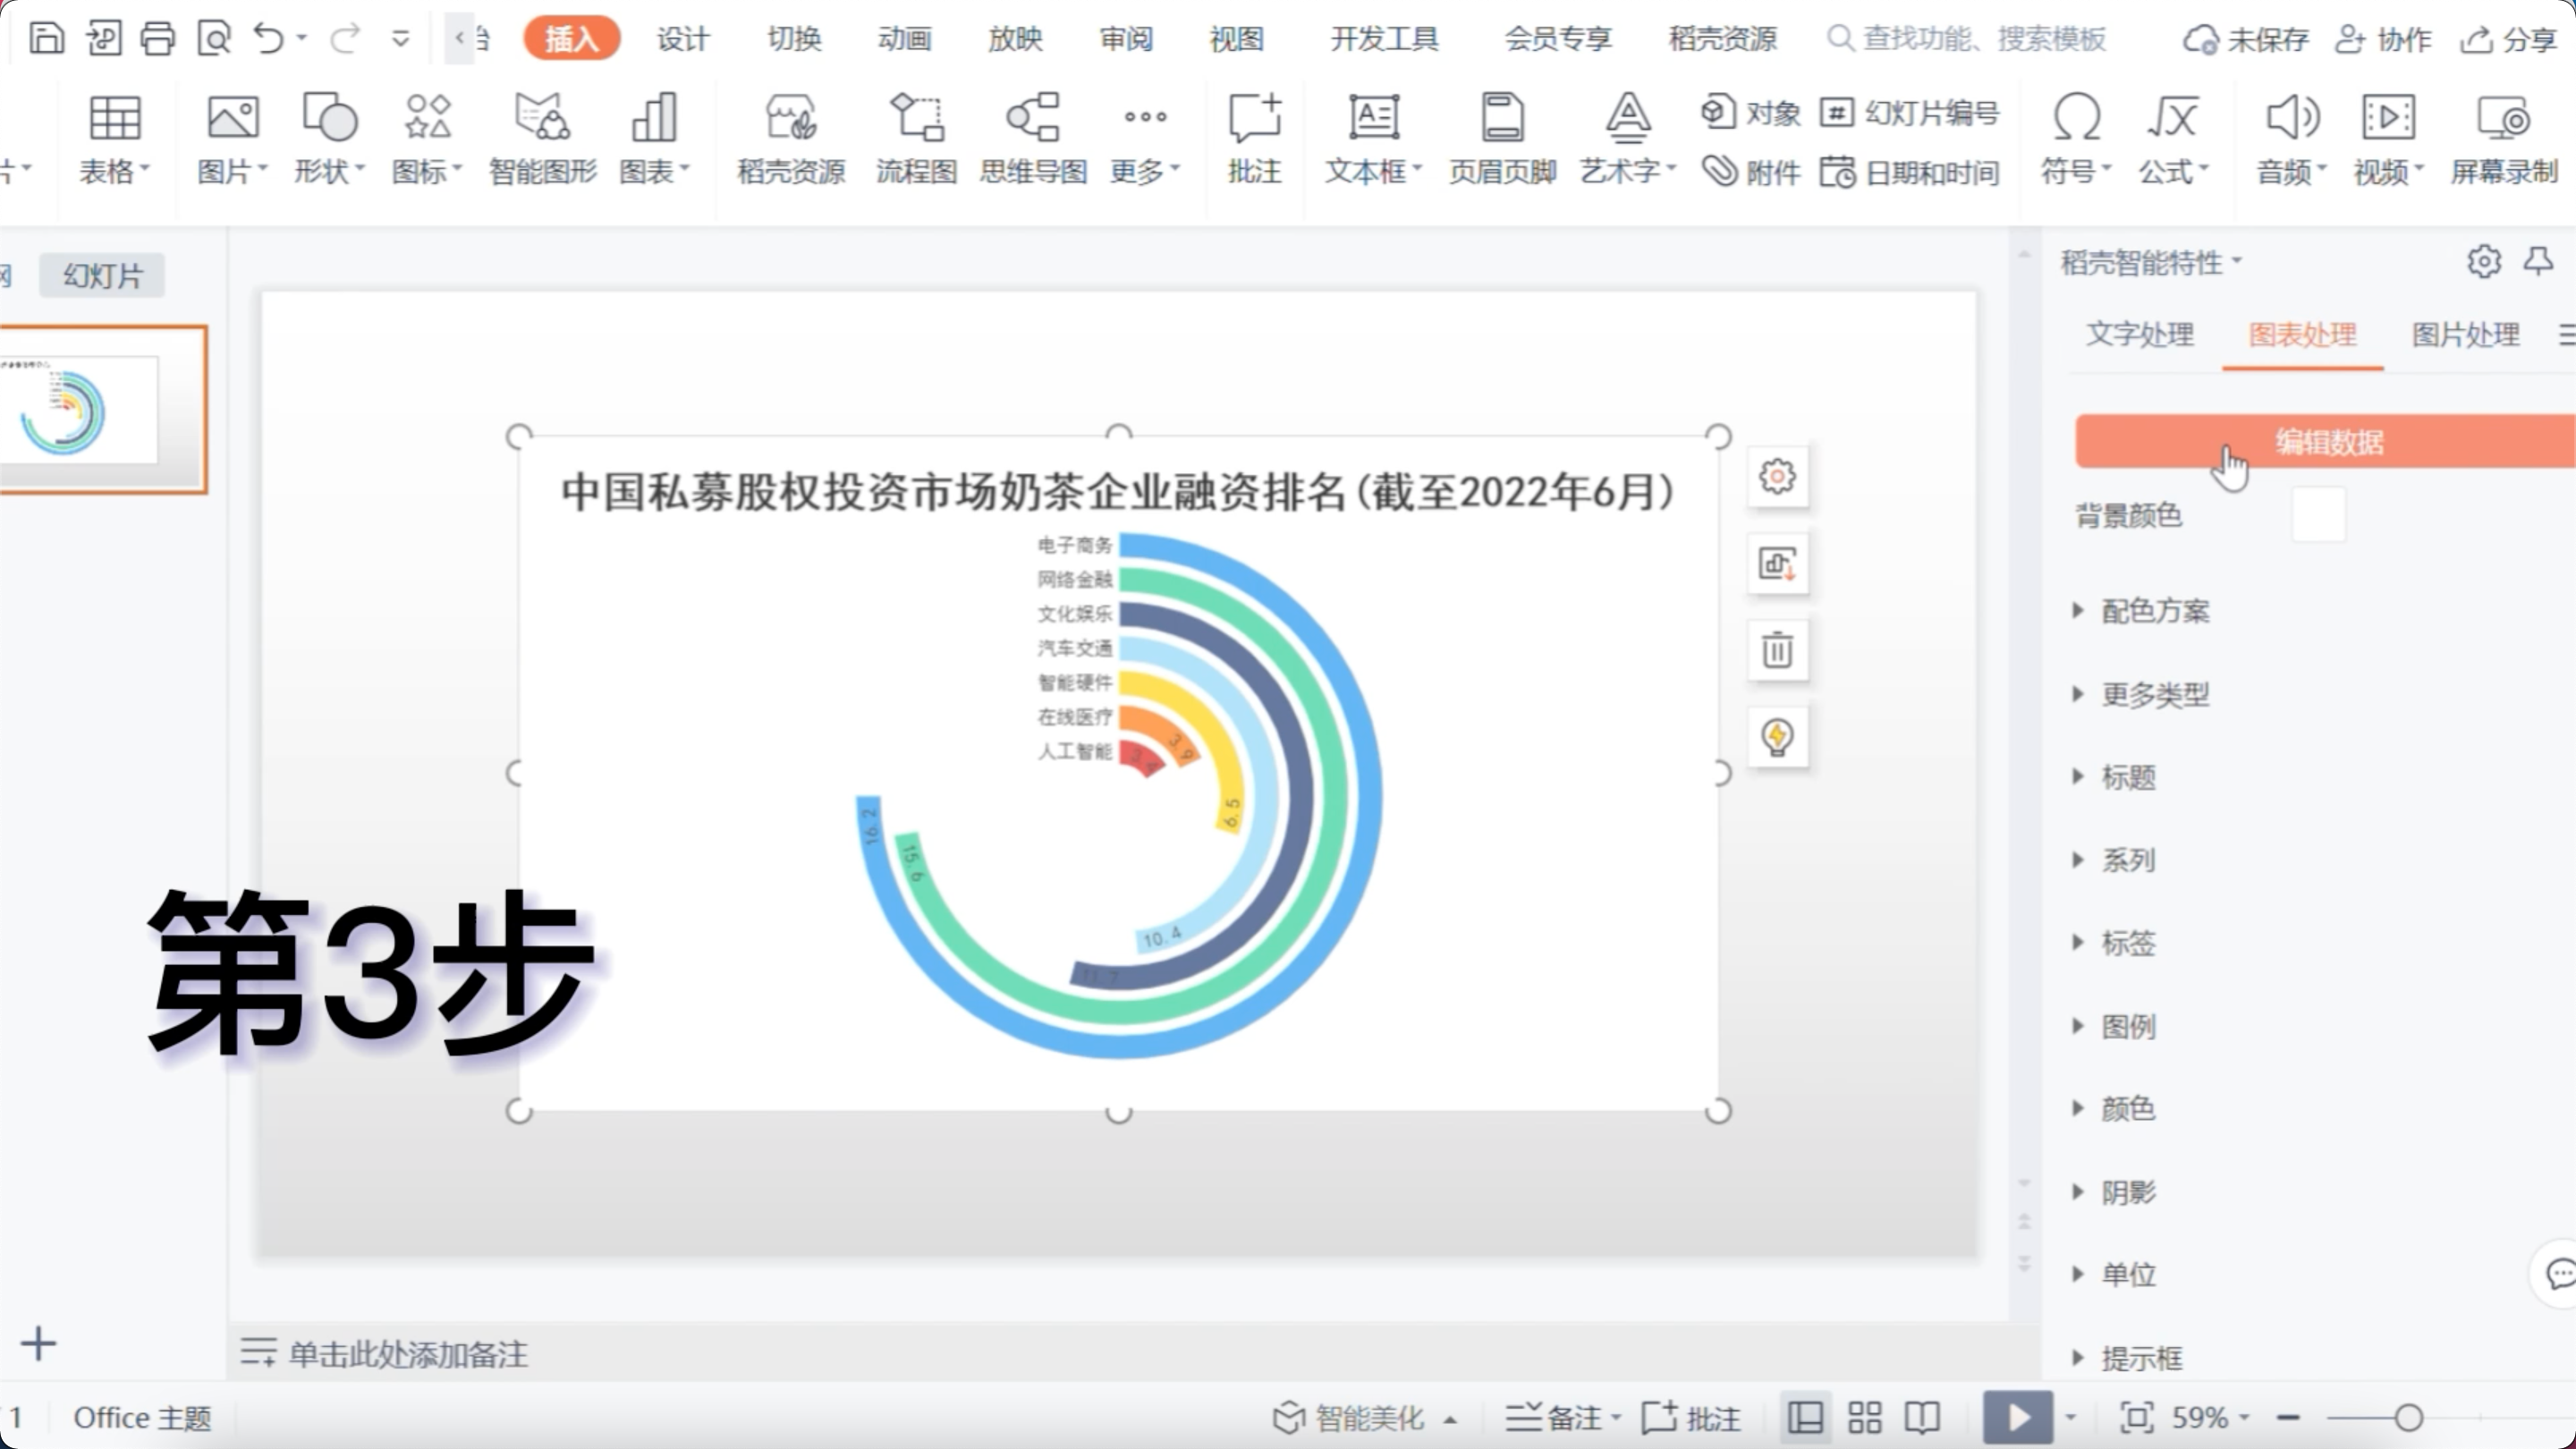The image size is (2576, 1449).
Task: Insert a 流程图 flowchart
Action: (916, 140)
